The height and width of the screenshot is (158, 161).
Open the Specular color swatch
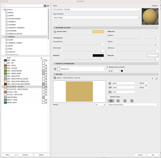tap(153, 56)
